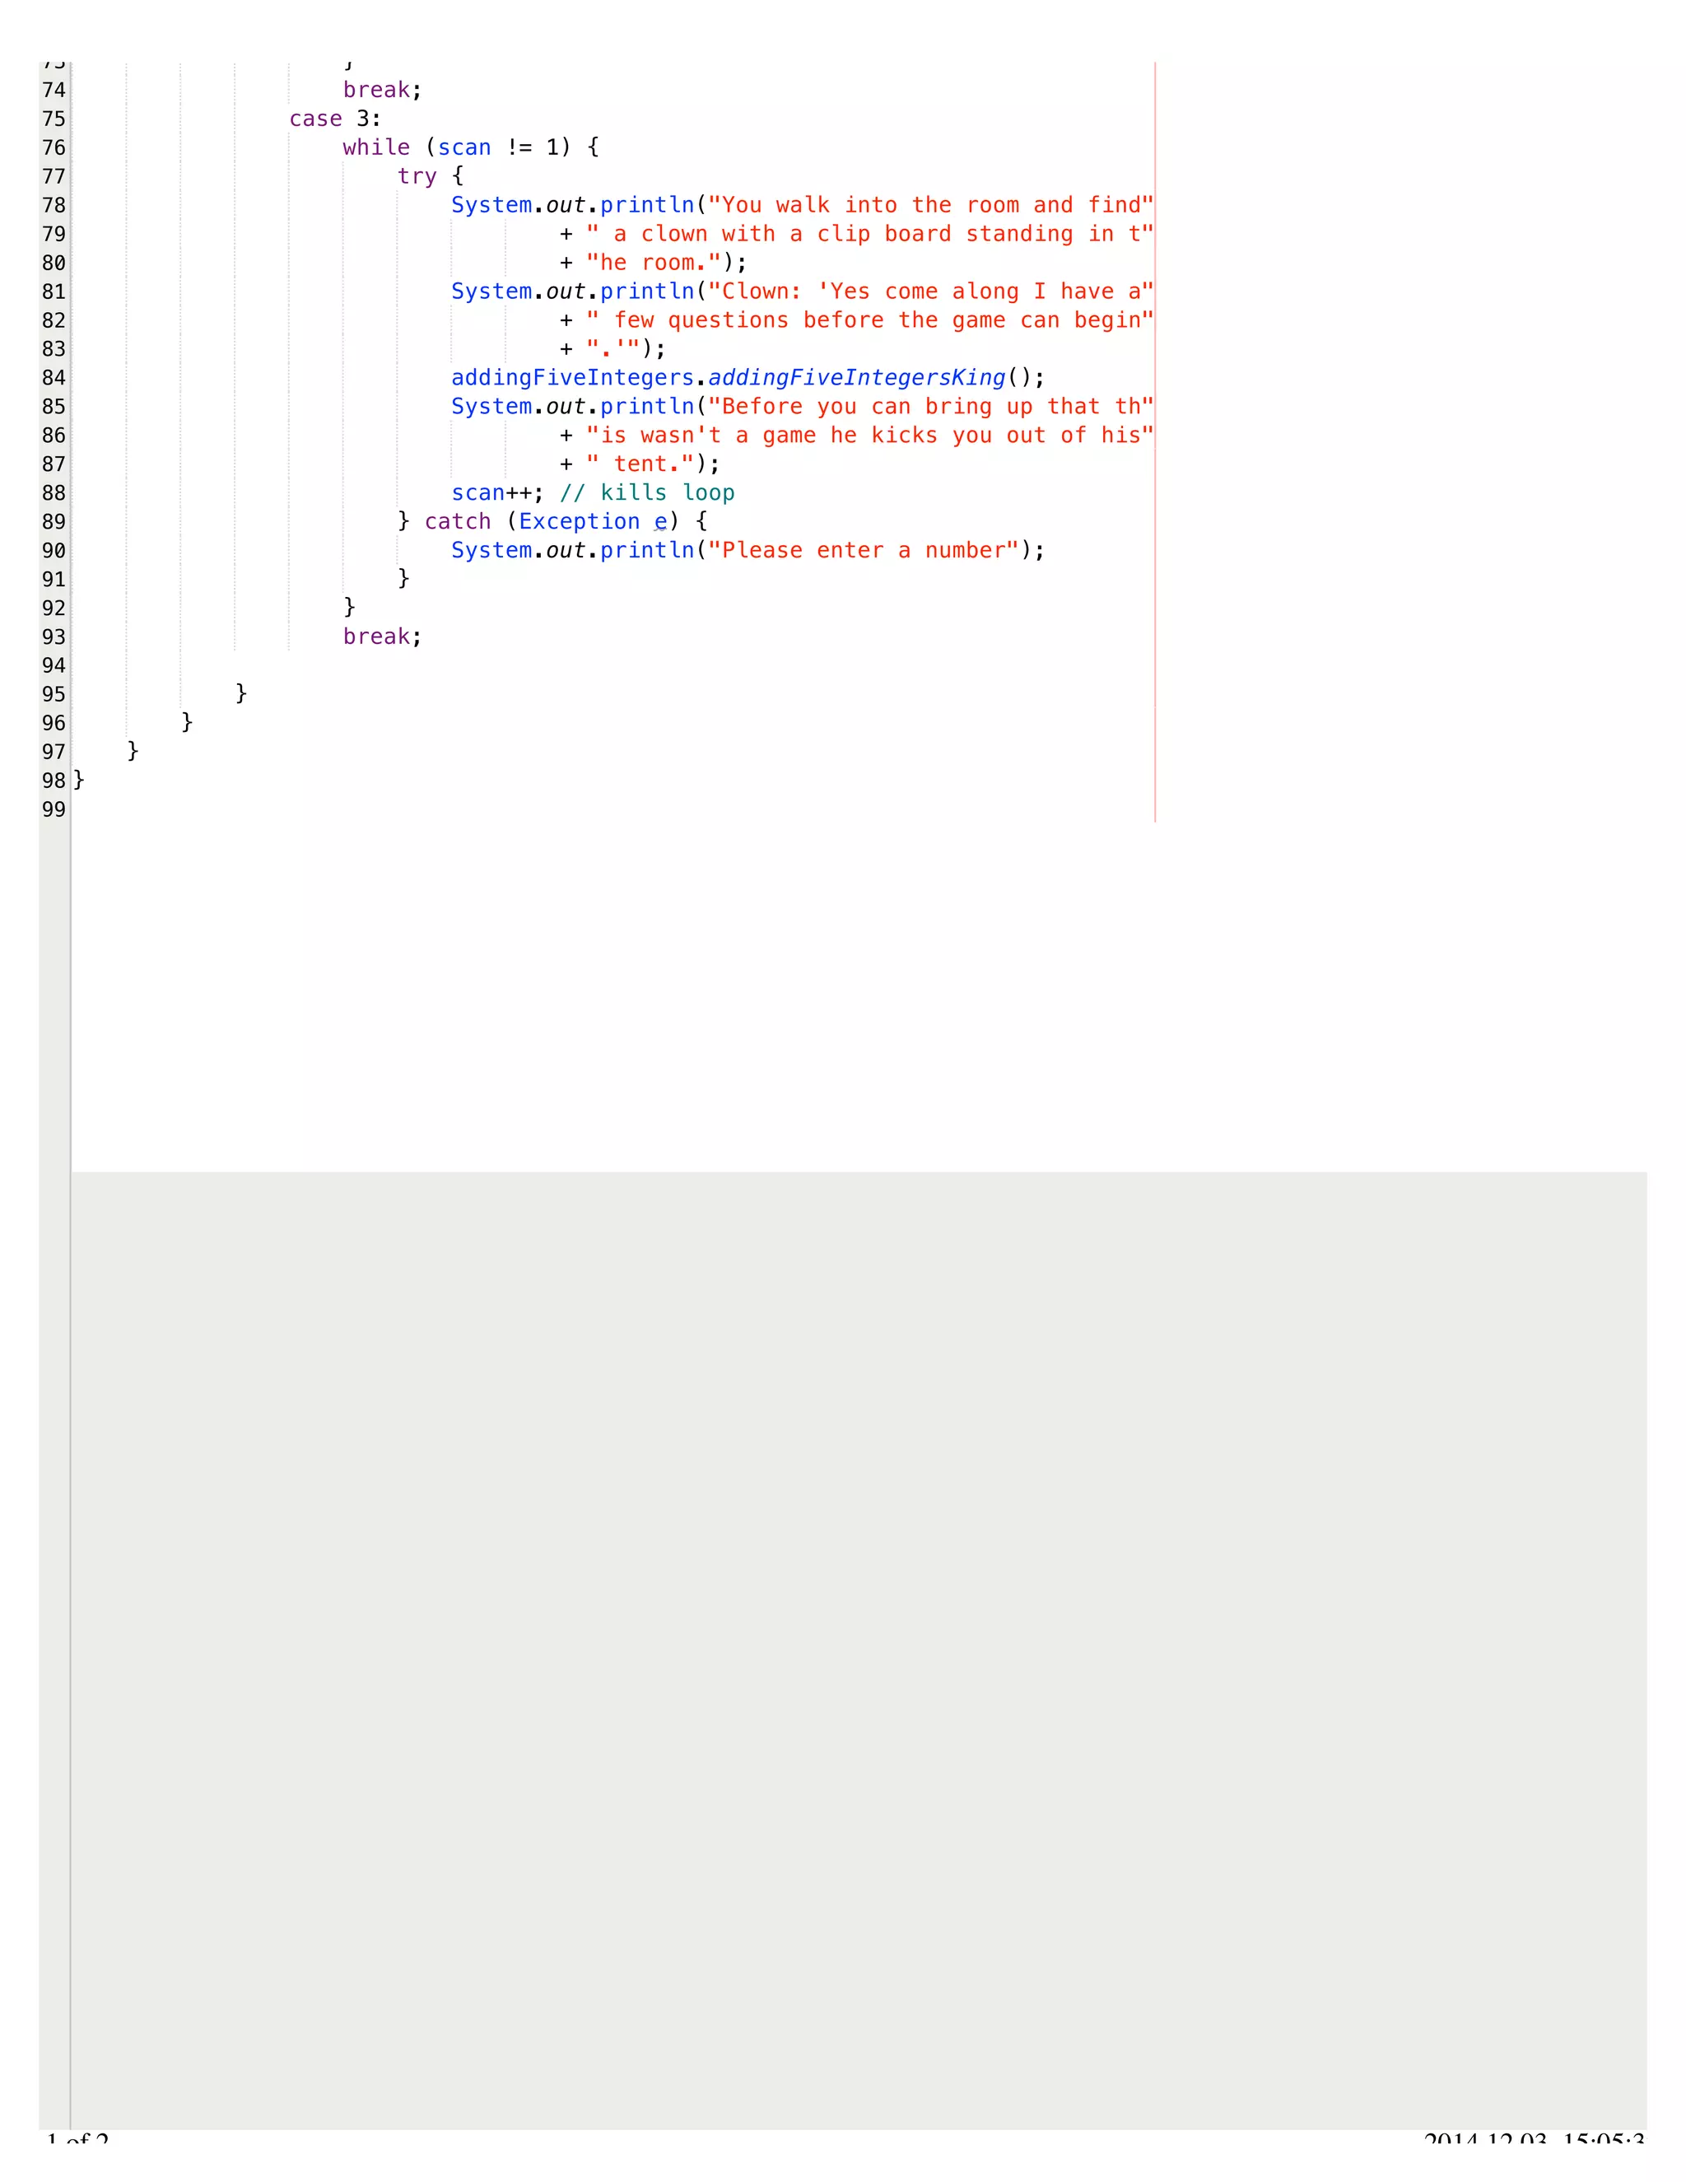Click the " tent." string on line 87
Image resolution: width=1686 pixels, height=2182 pixels.
pos(639,464)
